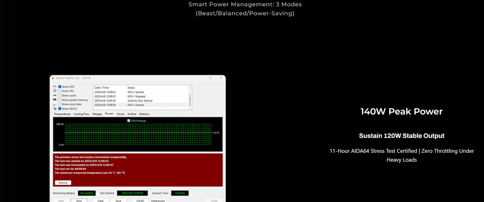Open Preferences in the stability test
The image size is (484, 202).
[158, 200]
